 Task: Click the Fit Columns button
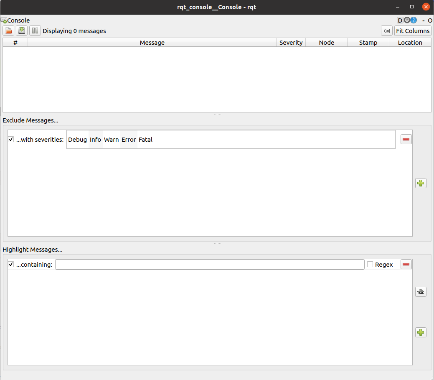(x=413, y=31)
